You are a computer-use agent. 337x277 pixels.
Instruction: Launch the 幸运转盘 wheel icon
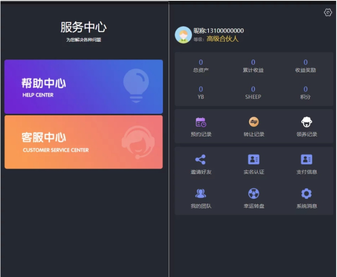coord(254,193)
